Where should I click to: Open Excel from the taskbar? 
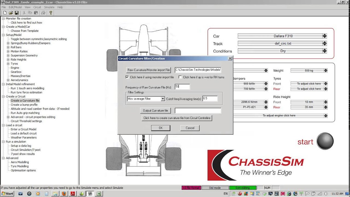click(x=99, y=194)
